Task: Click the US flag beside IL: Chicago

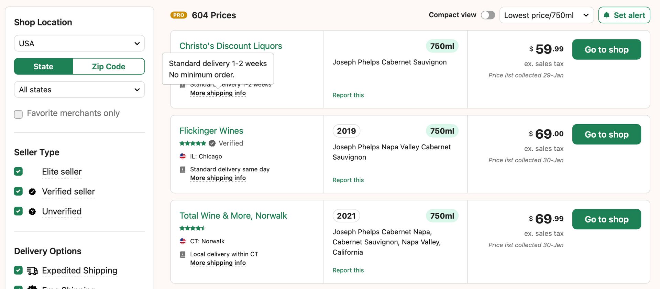Action: coord(183,157)
